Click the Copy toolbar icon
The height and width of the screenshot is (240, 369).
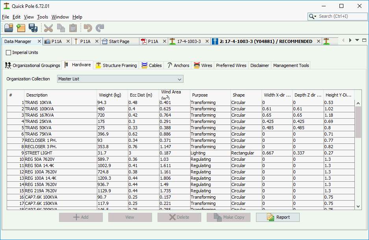pos(61,28)
